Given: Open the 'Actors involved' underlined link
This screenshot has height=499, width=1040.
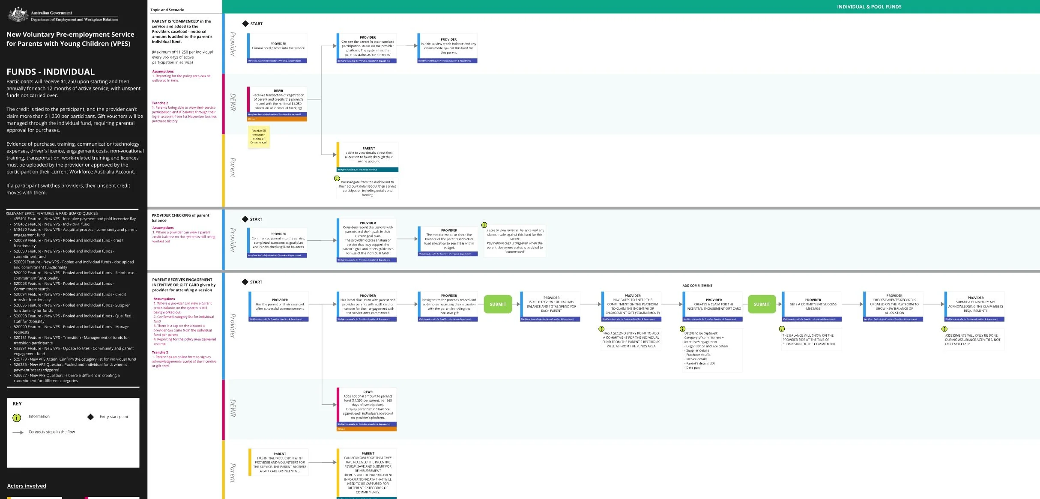Looking at the screenshot, I should click(x=27, y=486).
